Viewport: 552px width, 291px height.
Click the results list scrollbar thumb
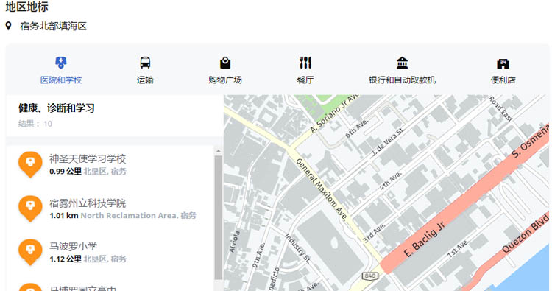click(x=219, y=217)
